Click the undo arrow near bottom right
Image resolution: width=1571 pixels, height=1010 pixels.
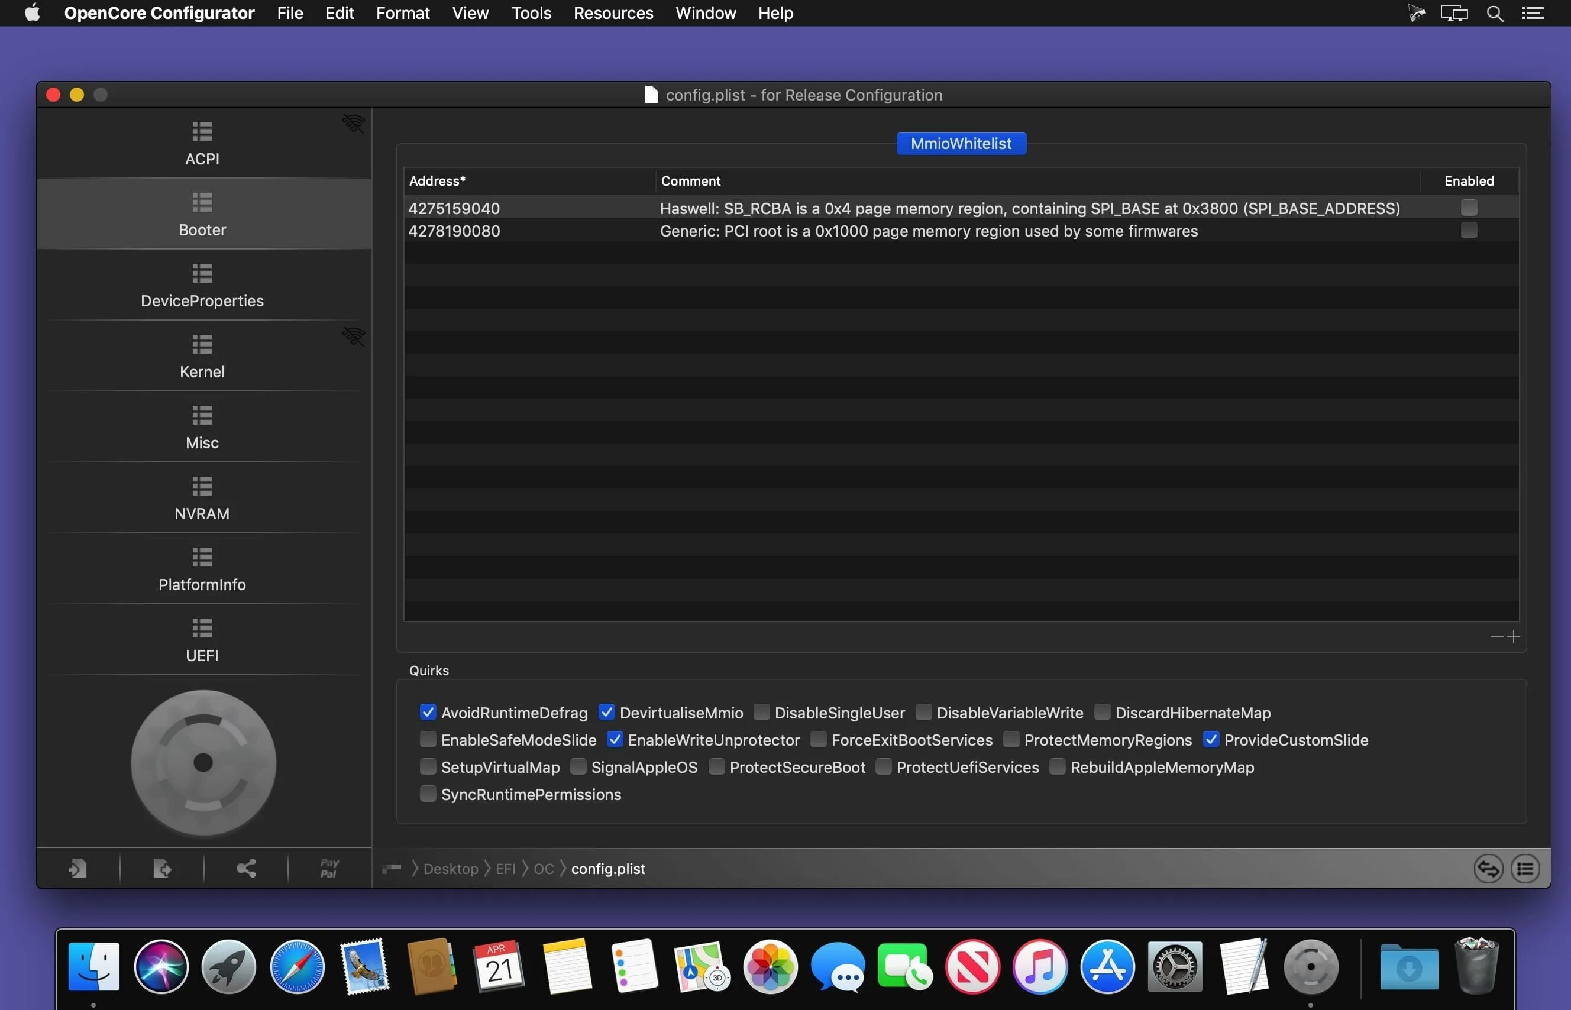tap(1488, 867)
